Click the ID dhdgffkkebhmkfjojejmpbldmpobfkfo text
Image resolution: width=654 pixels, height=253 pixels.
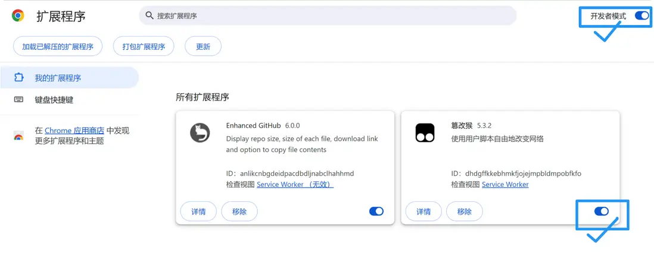[516, 173]
